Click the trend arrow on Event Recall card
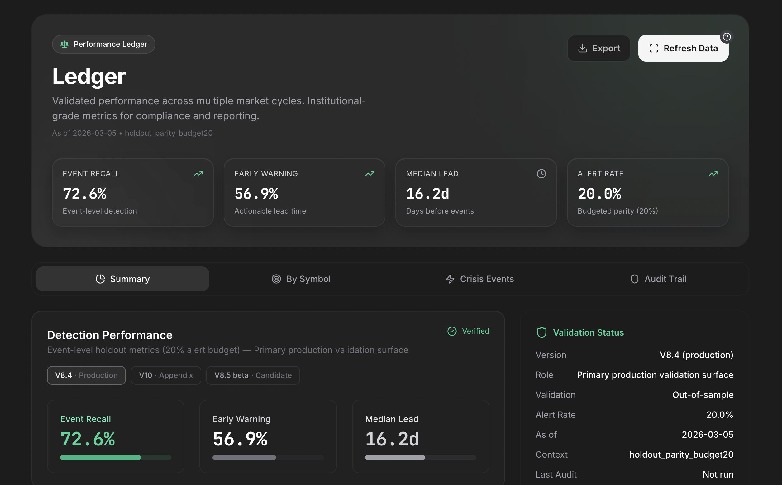The height and width of the screenshot is (485, 782). [198, 173]
